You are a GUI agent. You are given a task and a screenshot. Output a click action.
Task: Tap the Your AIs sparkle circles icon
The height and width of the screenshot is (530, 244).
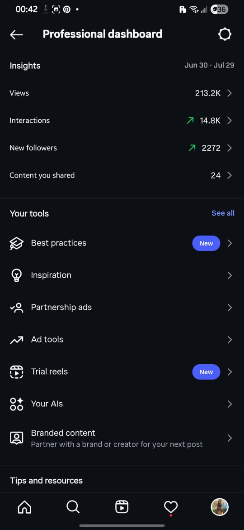pyautogui.click(x=17, y=404)
